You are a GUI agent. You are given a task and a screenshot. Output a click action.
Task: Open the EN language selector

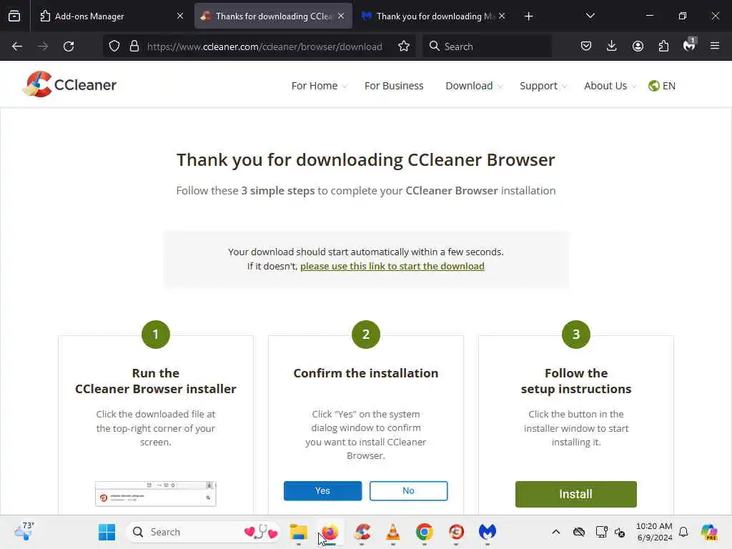coord(662,86)
